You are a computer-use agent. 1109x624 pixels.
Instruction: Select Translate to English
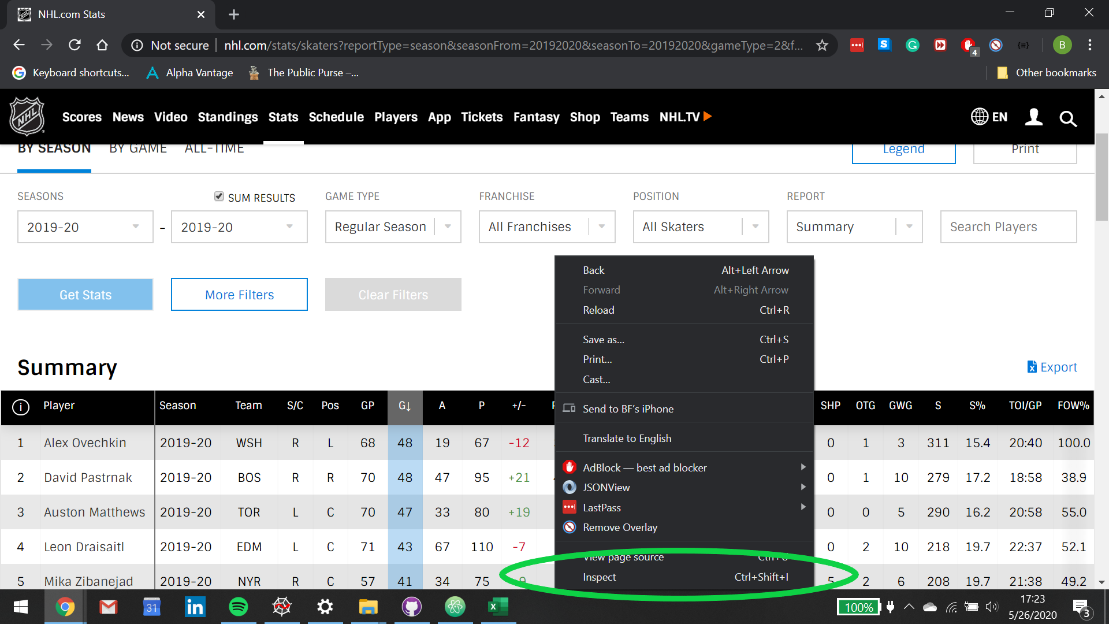tap(684, 439)
